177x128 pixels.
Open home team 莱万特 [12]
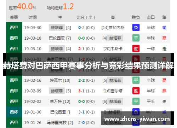(60, 101)
